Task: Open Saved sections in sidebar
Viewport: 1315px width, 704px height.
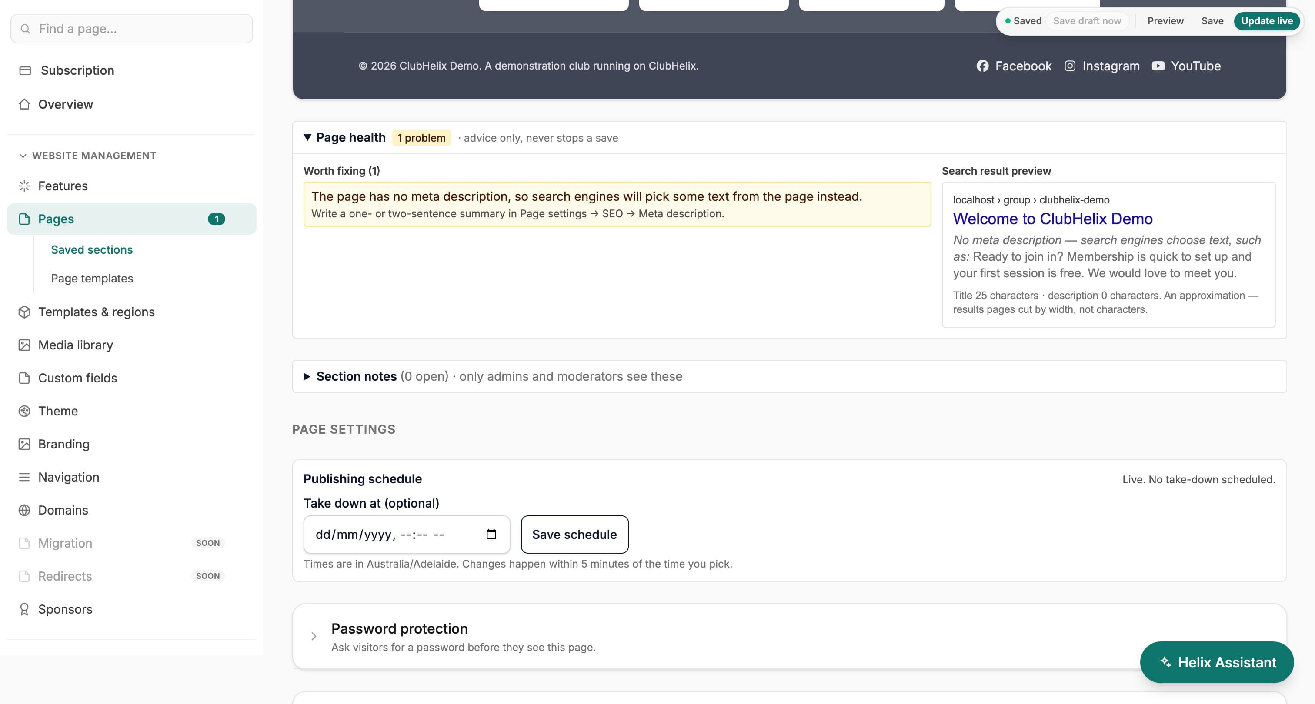Action: [x=92, y=249]
